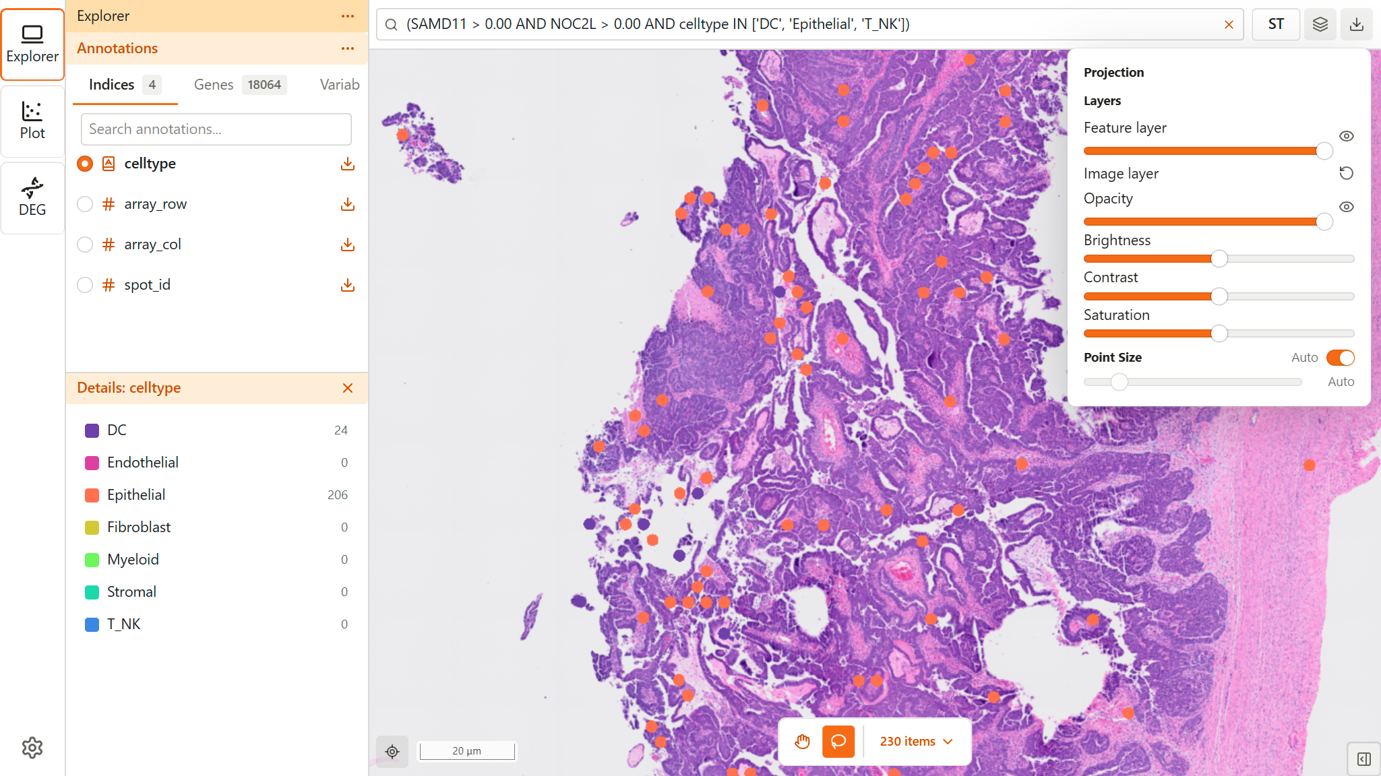Select the array_row radio button
Viewport: 1381px width, 776px height.
pyautogui.click(x=85, y=204)
